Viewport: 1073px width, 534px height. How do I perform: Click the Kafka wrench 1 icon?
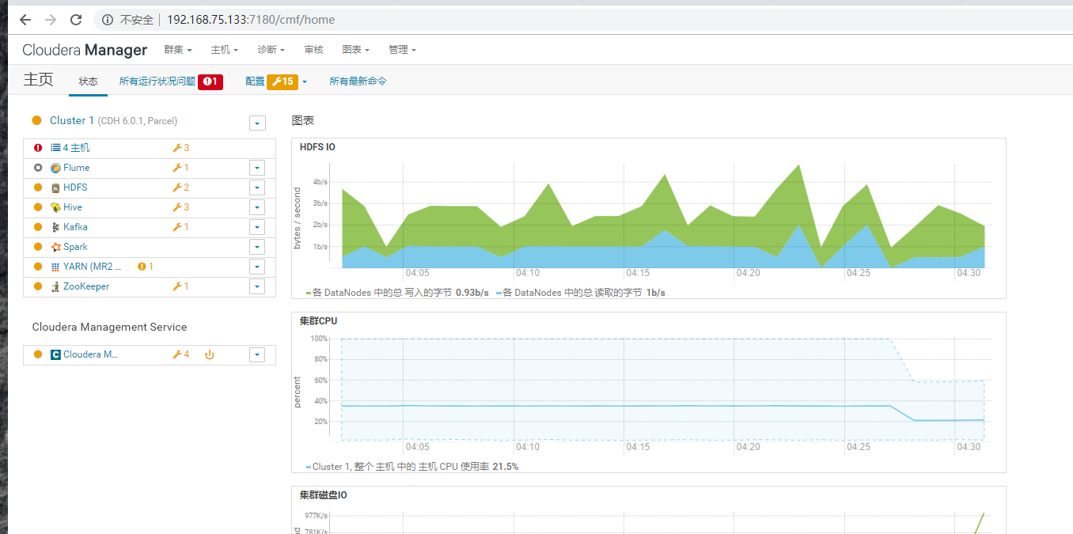(x=180, y=227)
